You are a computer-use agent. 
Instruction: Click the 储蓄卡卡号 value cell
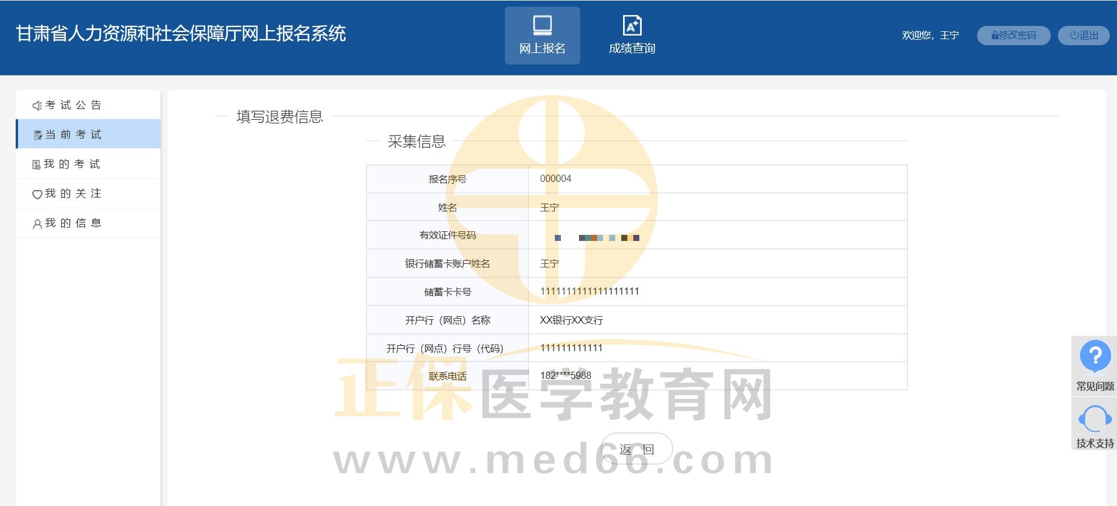point(717,292)
